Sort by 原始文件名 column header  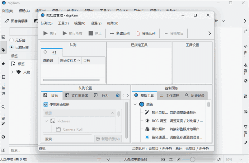click(70, 60)
